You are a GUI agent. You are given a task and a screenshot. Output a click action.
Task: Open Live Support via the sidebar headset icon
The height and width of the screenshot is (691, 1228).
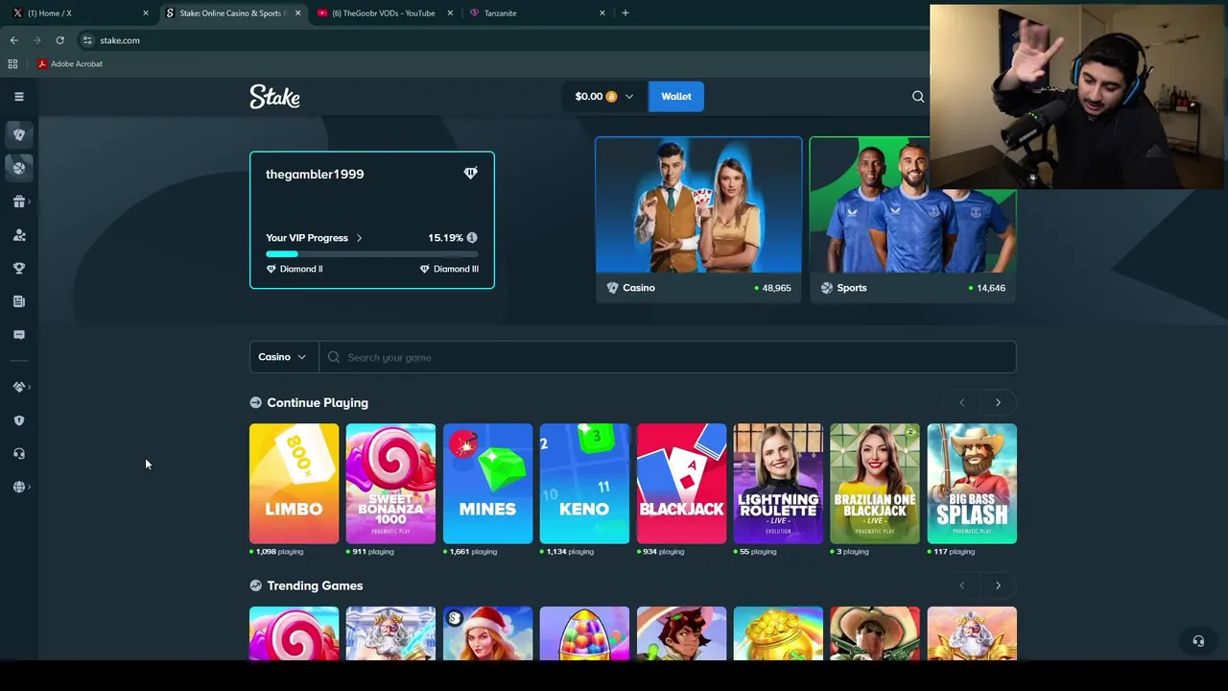click(x=19, y=454)
